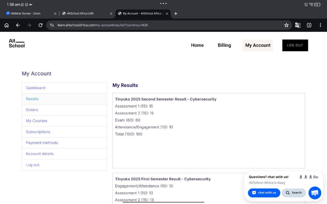Click the forward arrow button
327x204 pixels.
click(x=29, y=25)
